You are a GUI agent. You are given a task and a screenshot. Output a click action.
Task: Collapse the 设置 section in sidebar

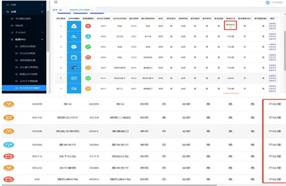(x=43, y=12)
